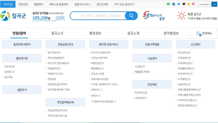The height and width of the screenshot is (123, 218).
Task: Open the 갑질피해신고 link
Action: (x=184, y=84)
